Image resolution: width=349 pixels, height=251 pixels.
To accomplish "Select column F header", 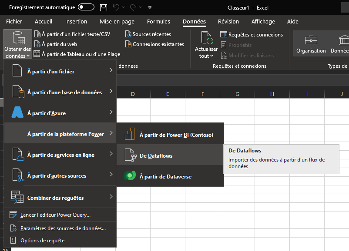I will point(202,94).
